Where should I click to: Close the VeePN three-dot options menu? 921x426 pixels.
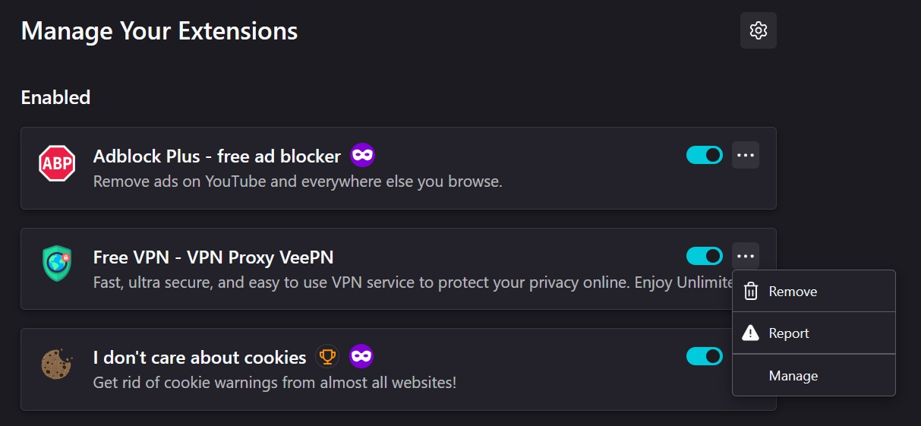tap(746, 256)
